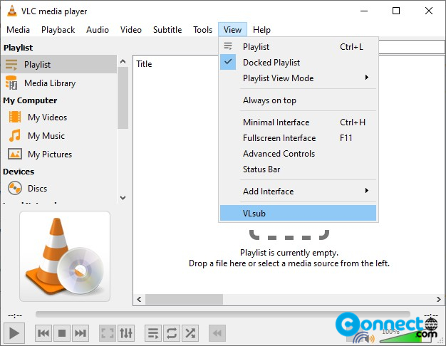This screenshot has height=346, width=446.
Task: Toggle Always on top option
Action: coord(298,100)
